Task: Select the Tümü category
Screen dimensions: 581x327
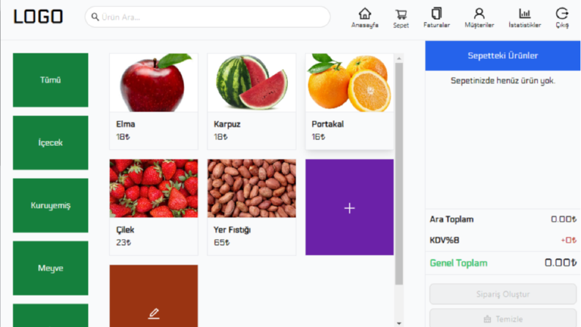Action: (x=51, y=80)
